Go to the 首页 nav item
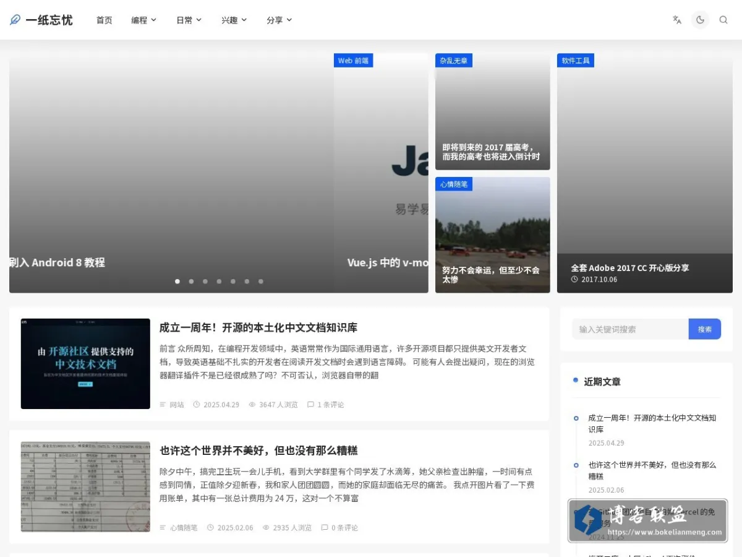The height and width of the screenshot is (557, 742). pyautogui.click(x=104, y=20)
